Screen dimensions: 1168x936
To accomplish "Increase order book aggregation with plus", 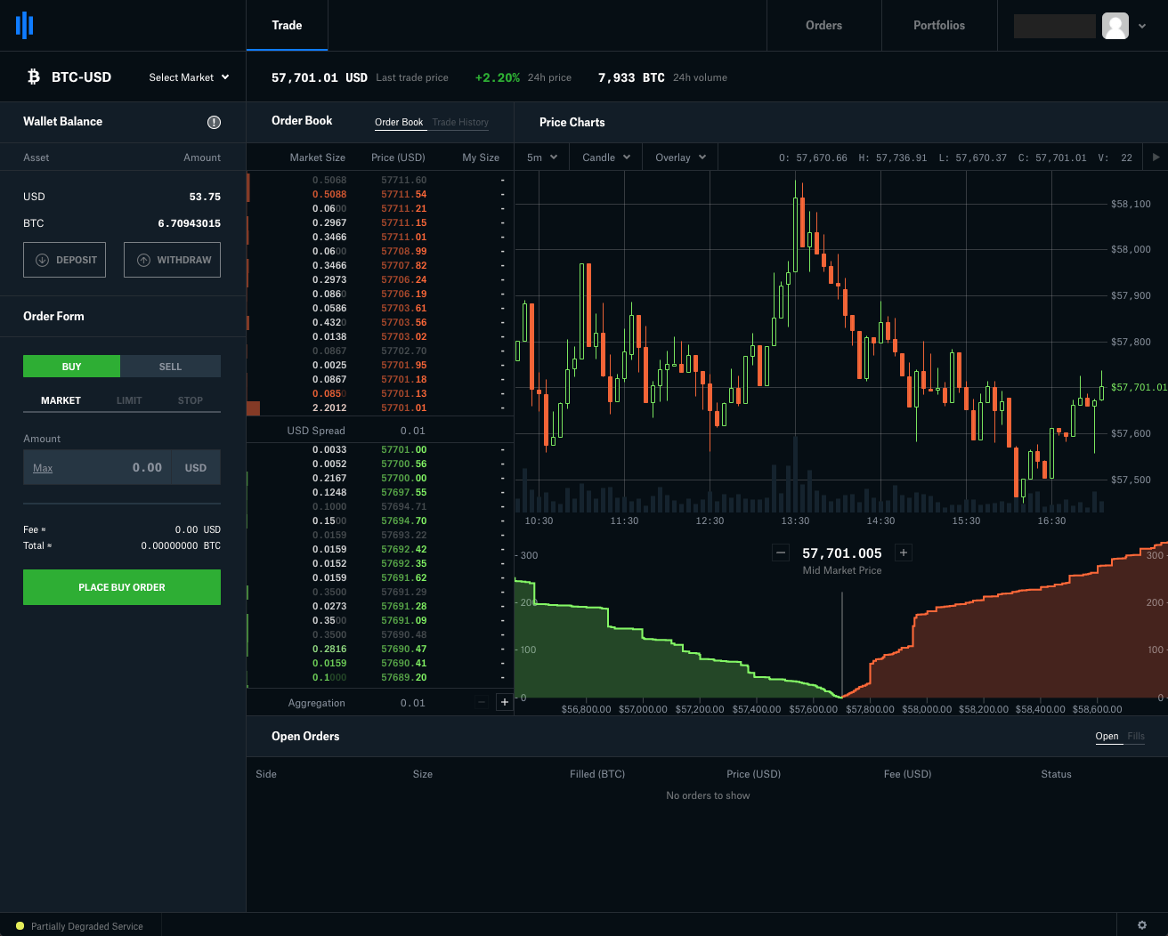I will pyautogui.click(x=504, y=702).
